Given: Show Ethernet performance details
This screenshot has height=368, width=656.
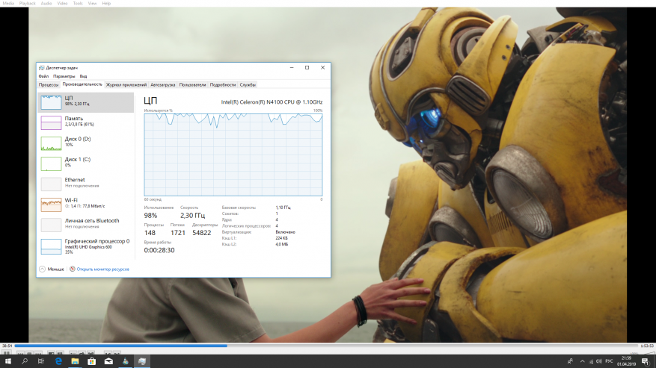Looking at the screenshot, I should [75, 182].
